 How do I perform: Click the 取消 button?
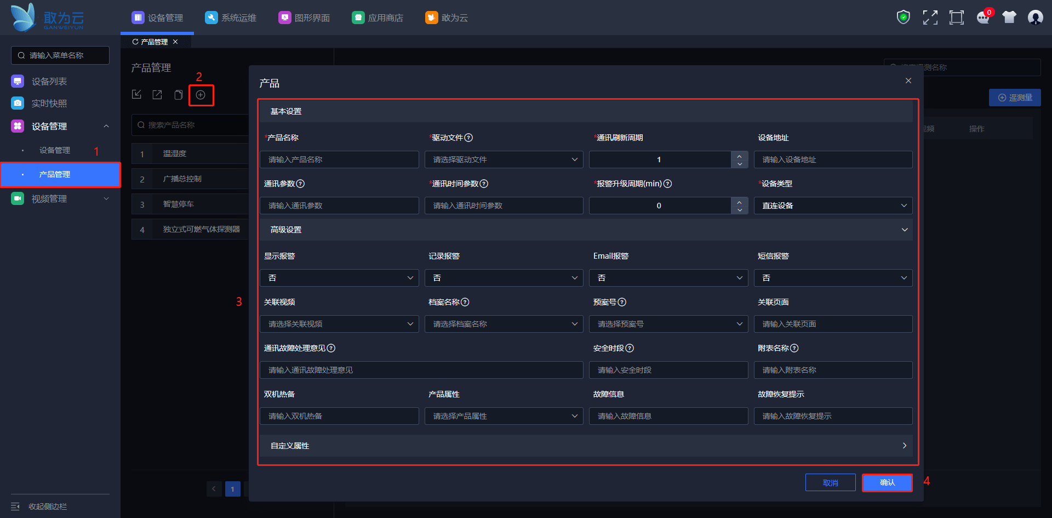click(831, 482)
